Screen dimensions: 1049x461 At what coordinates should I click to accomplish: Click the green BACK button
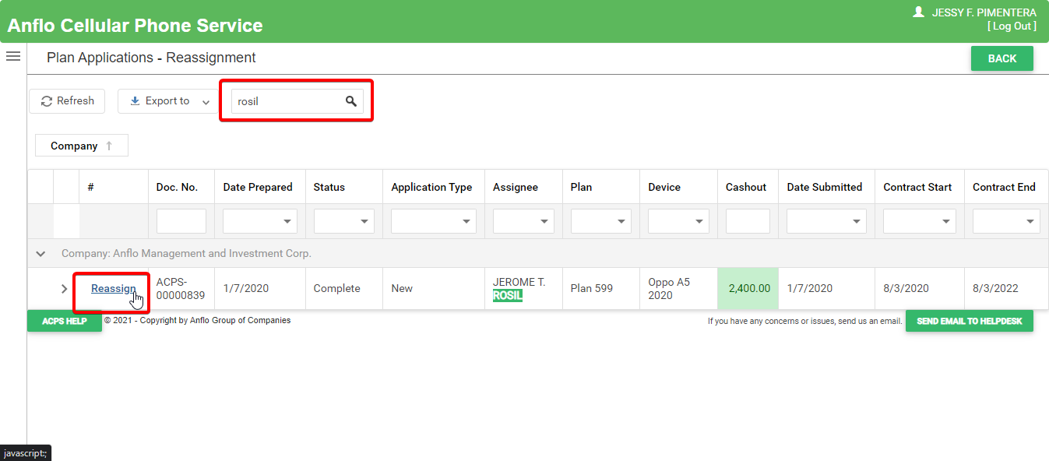(x=1001, y=58)
